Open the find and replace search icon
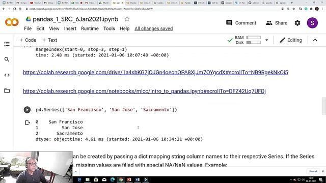Image resolution: width=326 pixels, height=183 pixels. coord(7,59)
